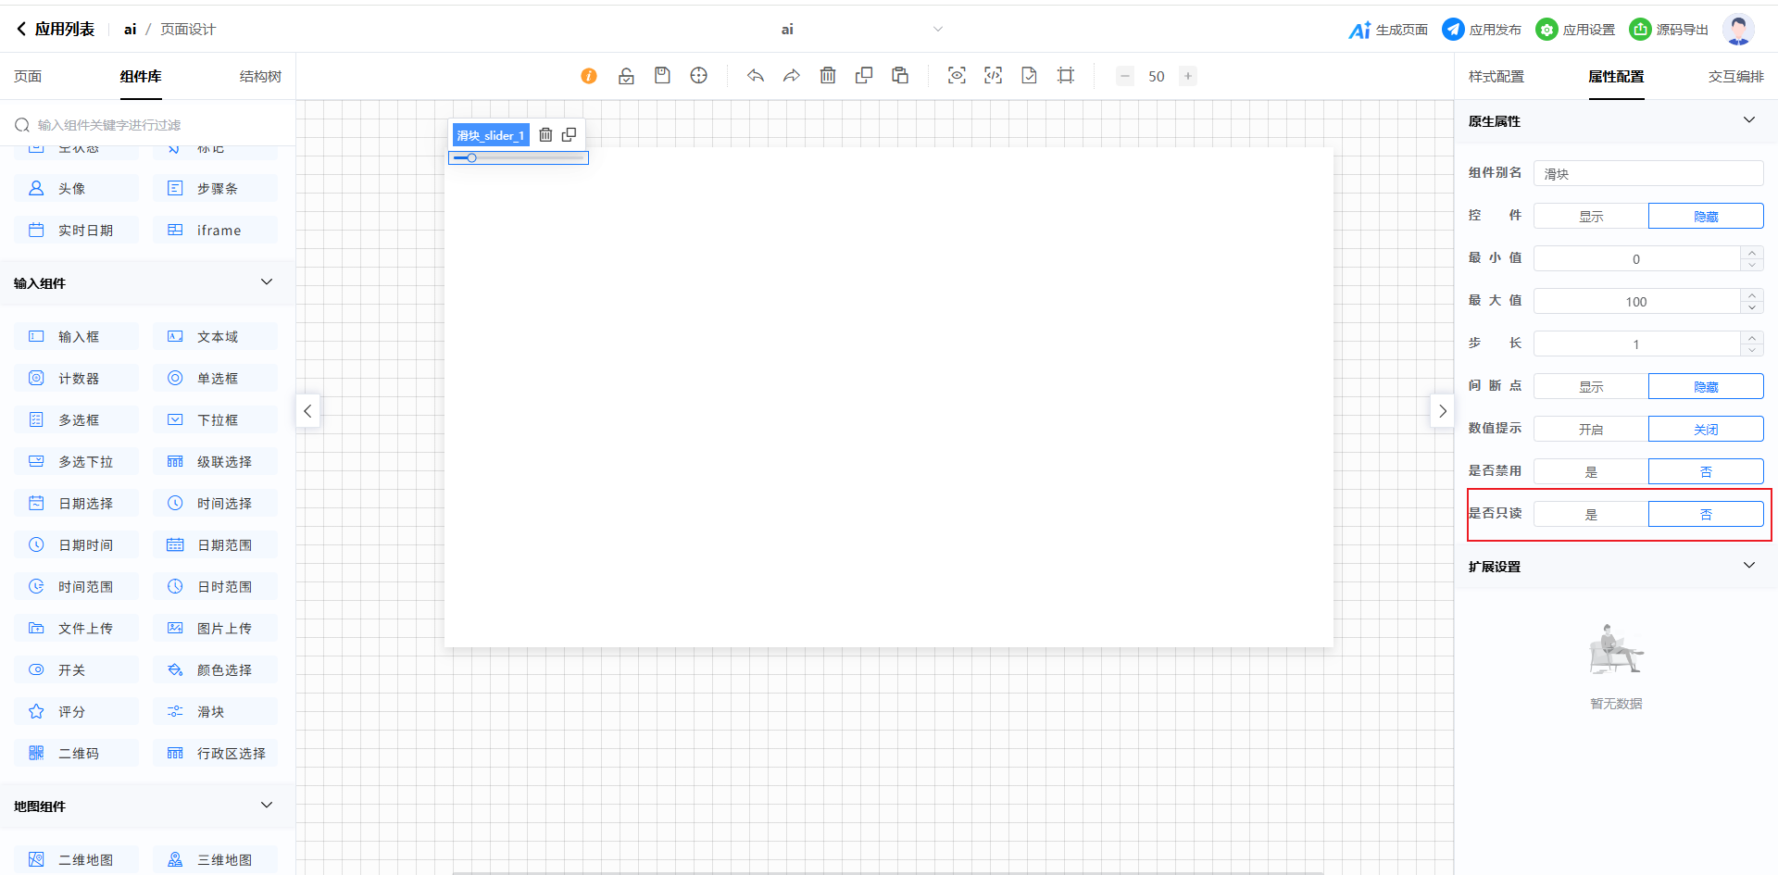Enable 数值提示 with 开启
The height and width of the screenshot is (875, 1778).
click(x=1591, y=429)
